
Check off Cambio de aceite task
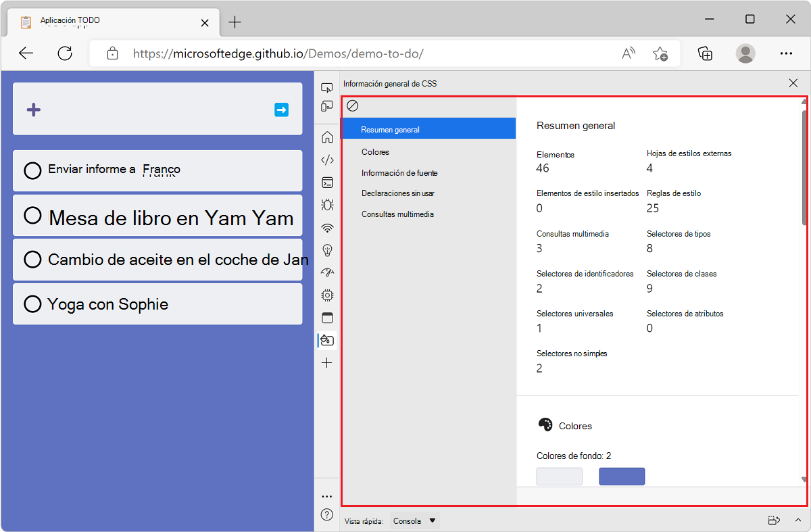(32, 260)
